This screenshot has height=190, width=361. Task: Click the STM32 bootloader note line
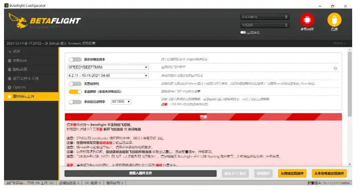point(115,138)
